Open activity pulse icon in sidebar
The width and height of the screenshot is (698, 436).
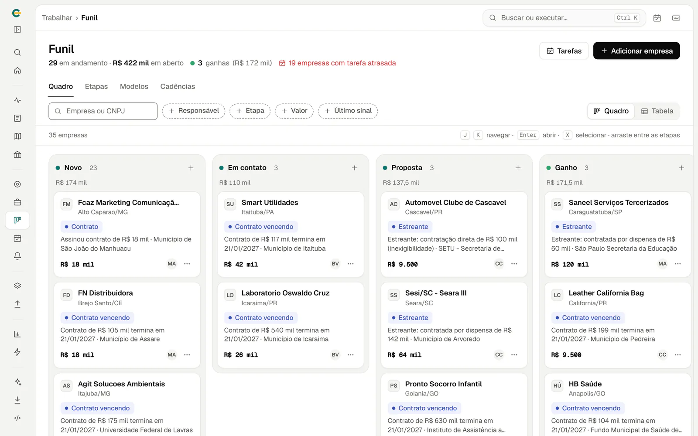point(17,100)
